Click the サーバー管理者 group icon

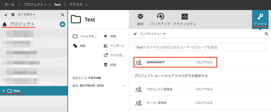tap(138, 103)
